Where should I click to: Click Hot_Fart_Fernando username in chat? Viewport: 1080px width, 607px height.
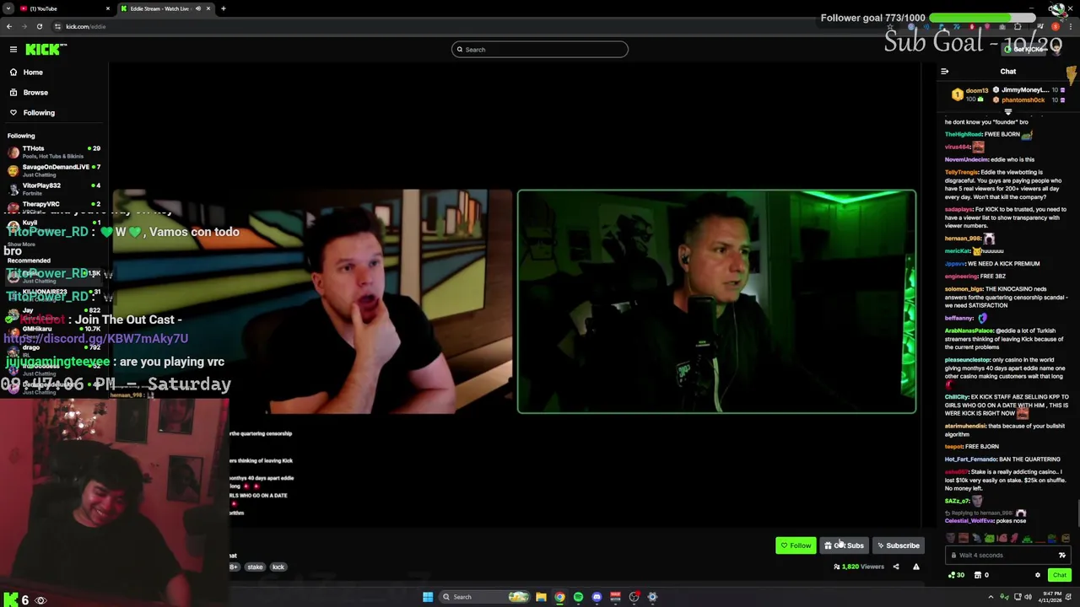pos(970,459)
